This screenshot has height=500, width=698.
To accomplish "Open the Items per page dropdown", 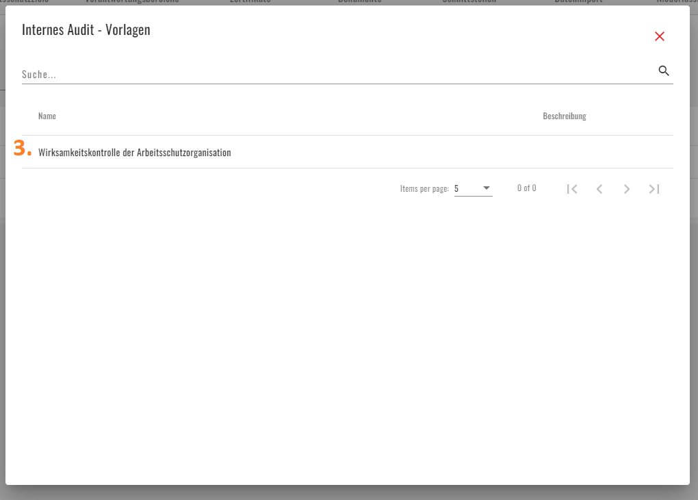I will click(x=473, y=188).
